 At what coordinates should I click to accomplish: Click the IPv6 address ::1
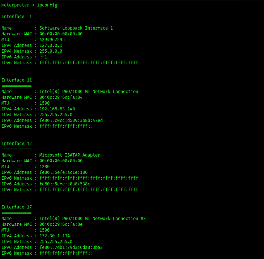click(44, 57)
